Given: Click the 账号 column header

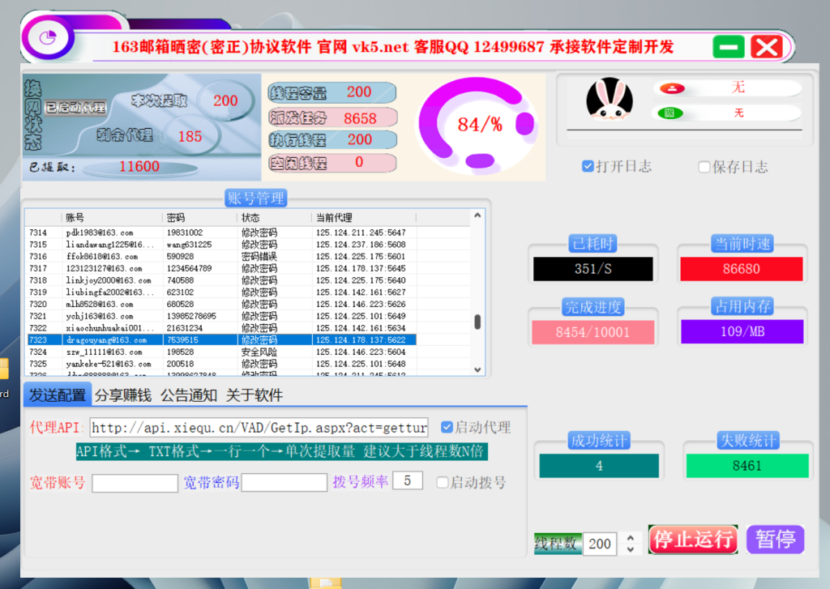Looking at the screenshot, I should coord(112,217).
